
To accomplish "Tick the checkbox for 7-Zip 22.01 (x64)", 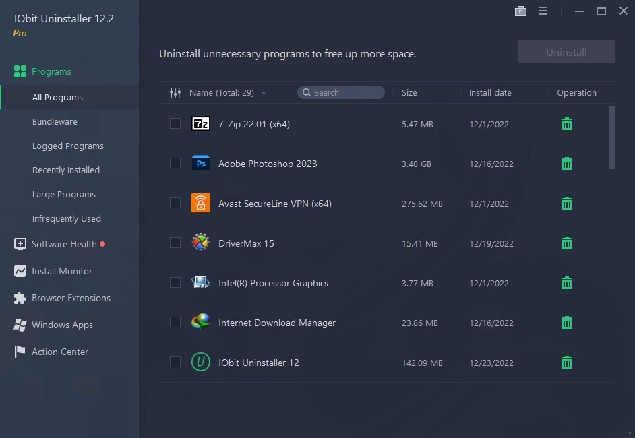I will click(x=175, y=123).
